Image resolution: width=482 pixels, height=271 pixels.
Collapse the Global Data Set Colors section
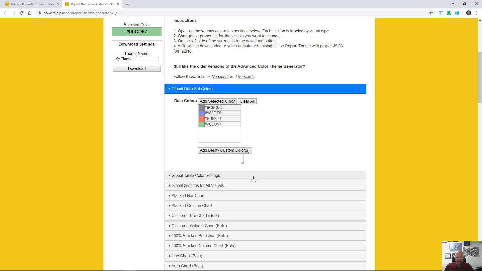pos(265,89)
